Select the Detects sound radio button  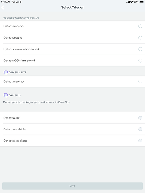click(140, 38)
